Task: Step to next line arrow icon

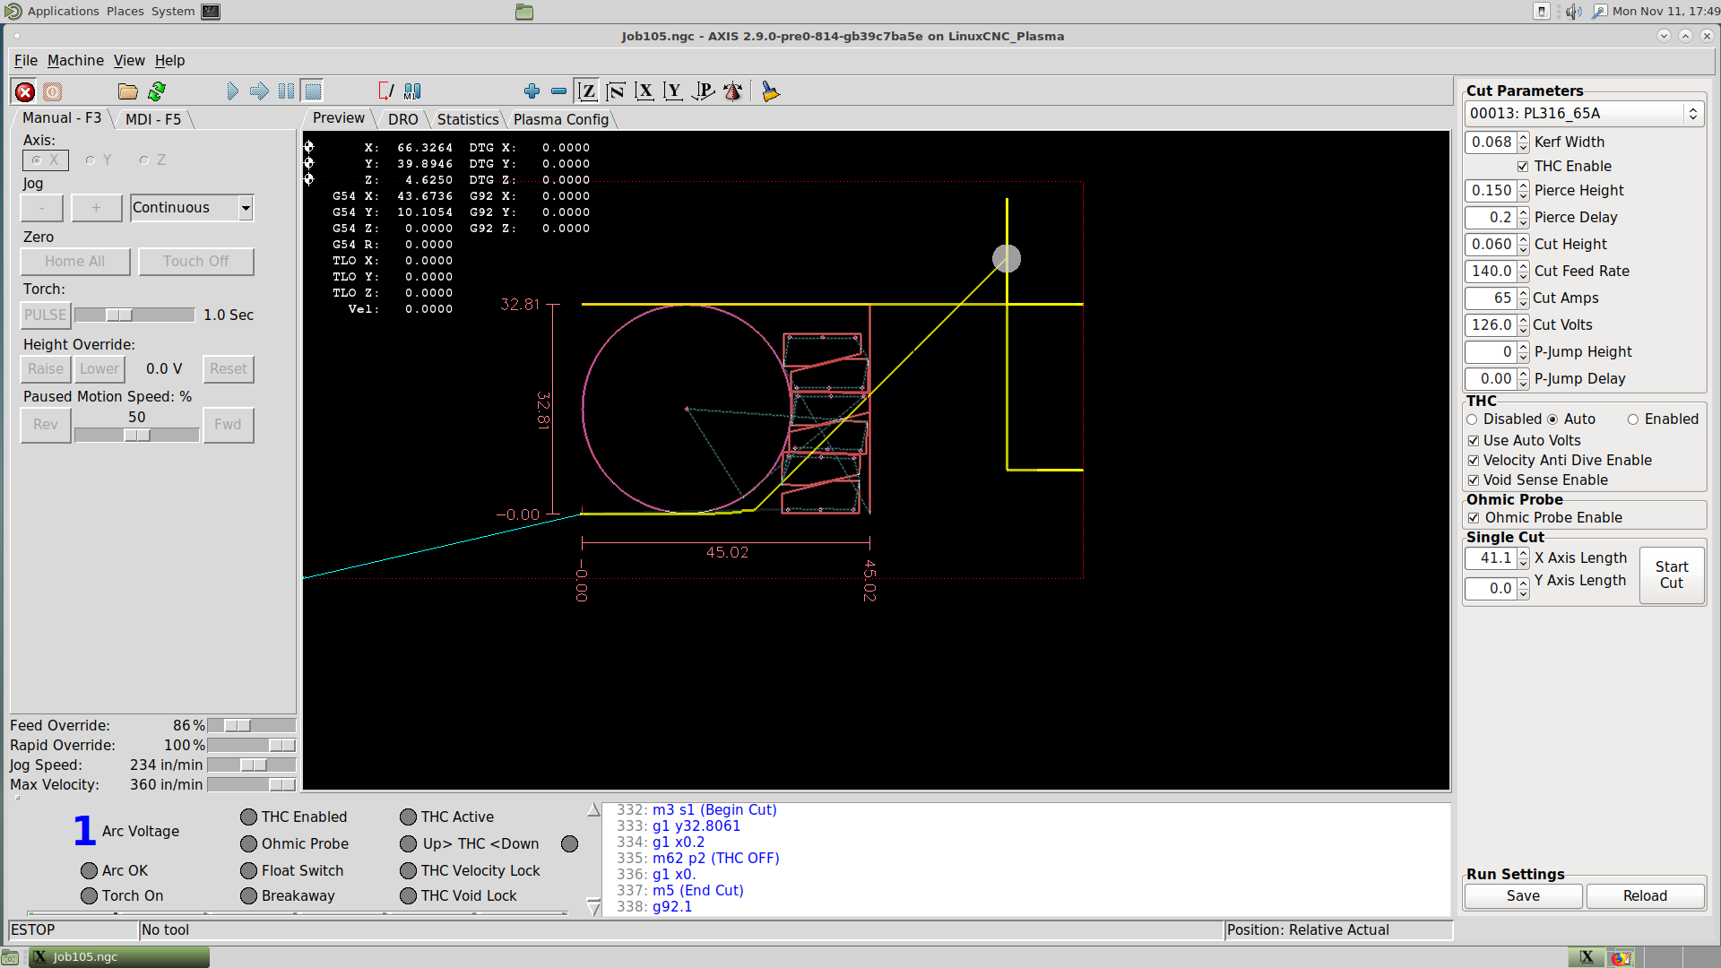Action: pos(259,91)
